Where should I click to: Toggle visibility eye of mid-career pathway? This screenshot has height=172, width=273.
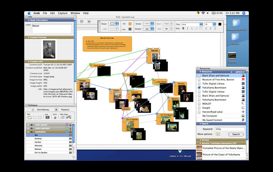[x=32, y=125]
